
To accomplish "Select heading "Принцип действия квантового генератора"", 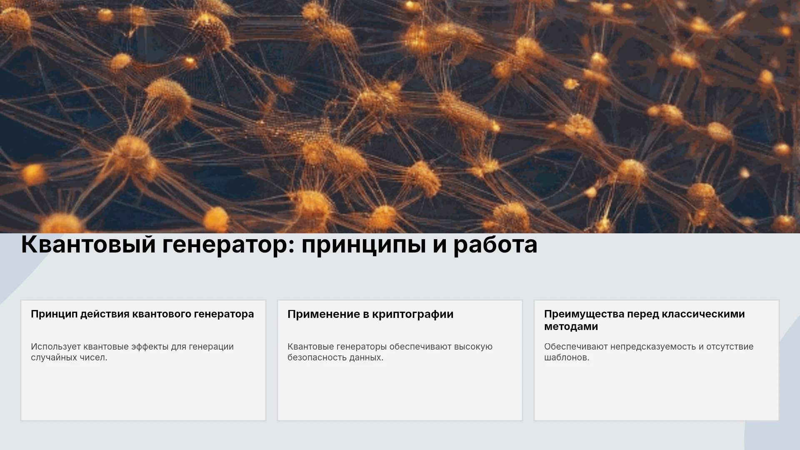I will [x=142, y=314].
